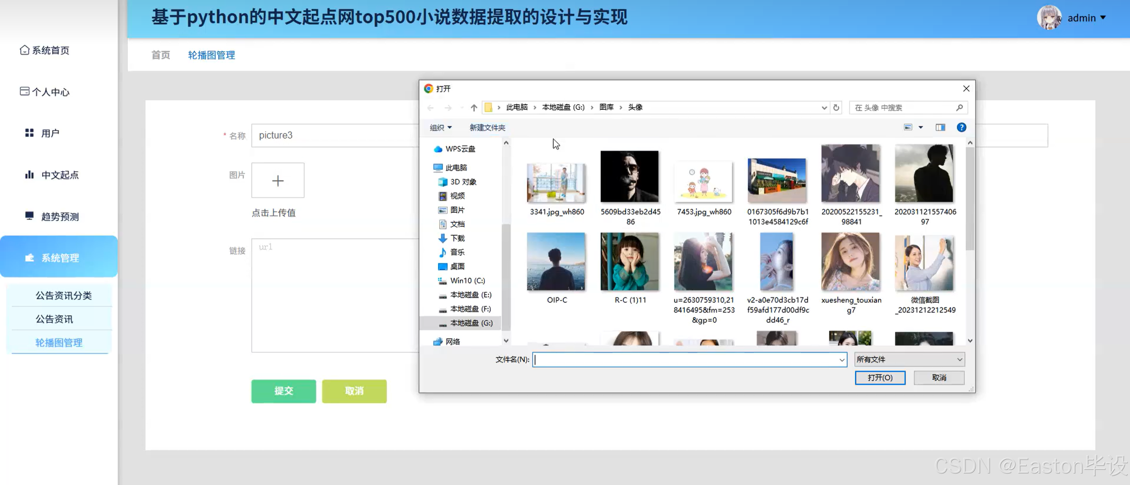This screenshot has height=485, width=1130.
Task: Select 本地磁盘 (E:) in the tree
Action: coord(470,295)
